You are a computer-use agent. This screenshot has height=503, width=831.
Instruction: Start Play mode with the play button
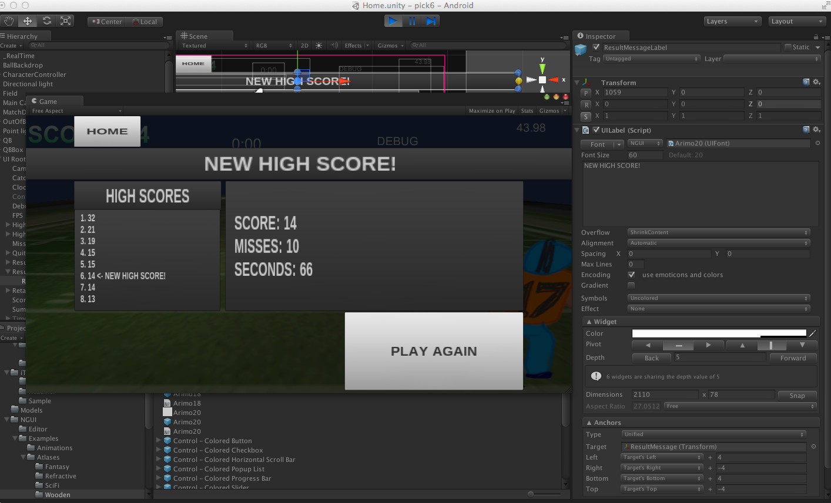pyautogui.click(x=393, y=21)
